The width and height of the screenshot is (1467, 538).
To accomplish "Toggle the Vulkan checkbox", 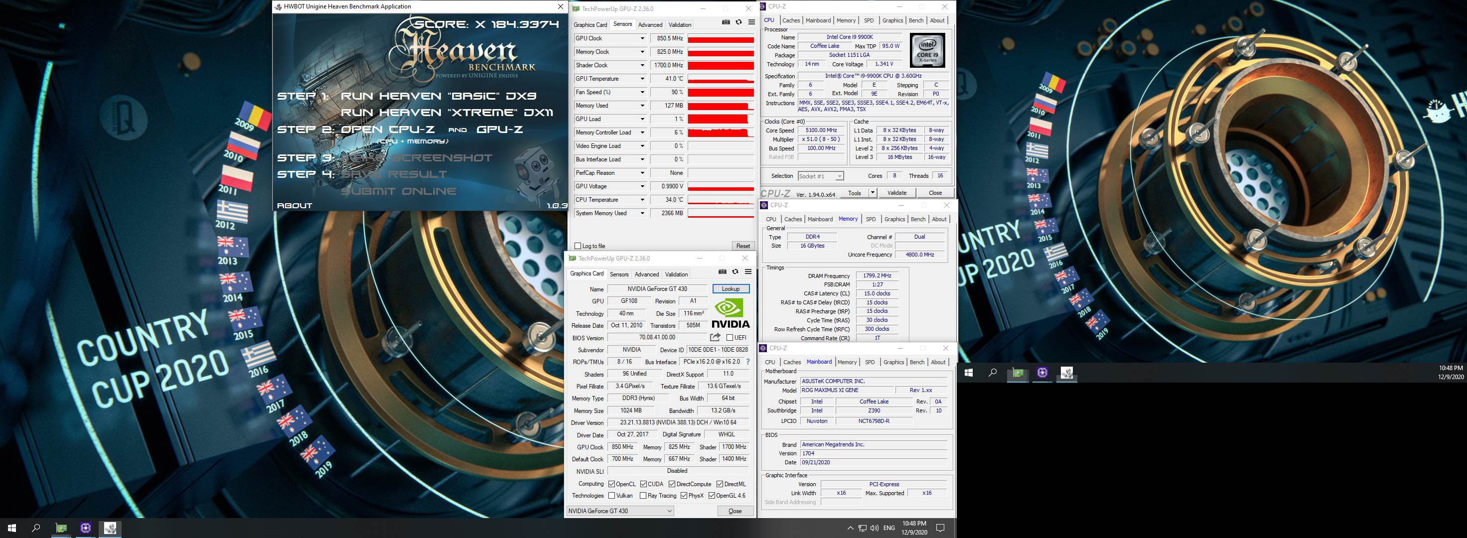I will tap(611, 495).
